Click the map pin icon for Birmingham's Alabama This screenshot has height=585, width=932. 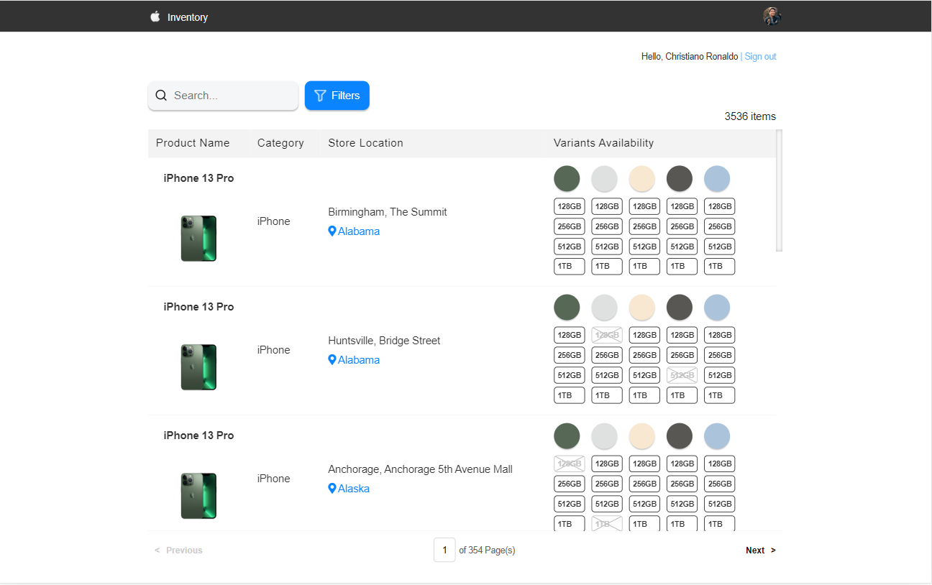coord(332,231)
